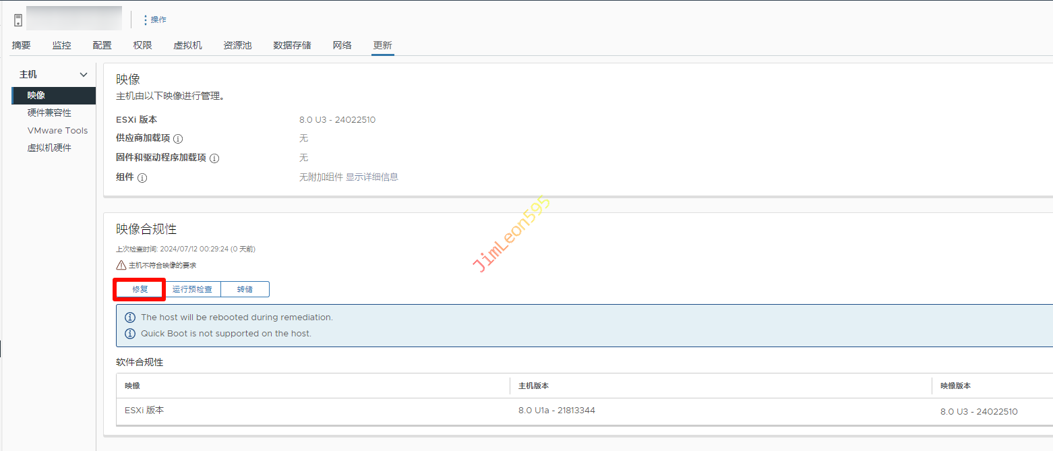Select the 数据存储 tab

coord(292,45)
